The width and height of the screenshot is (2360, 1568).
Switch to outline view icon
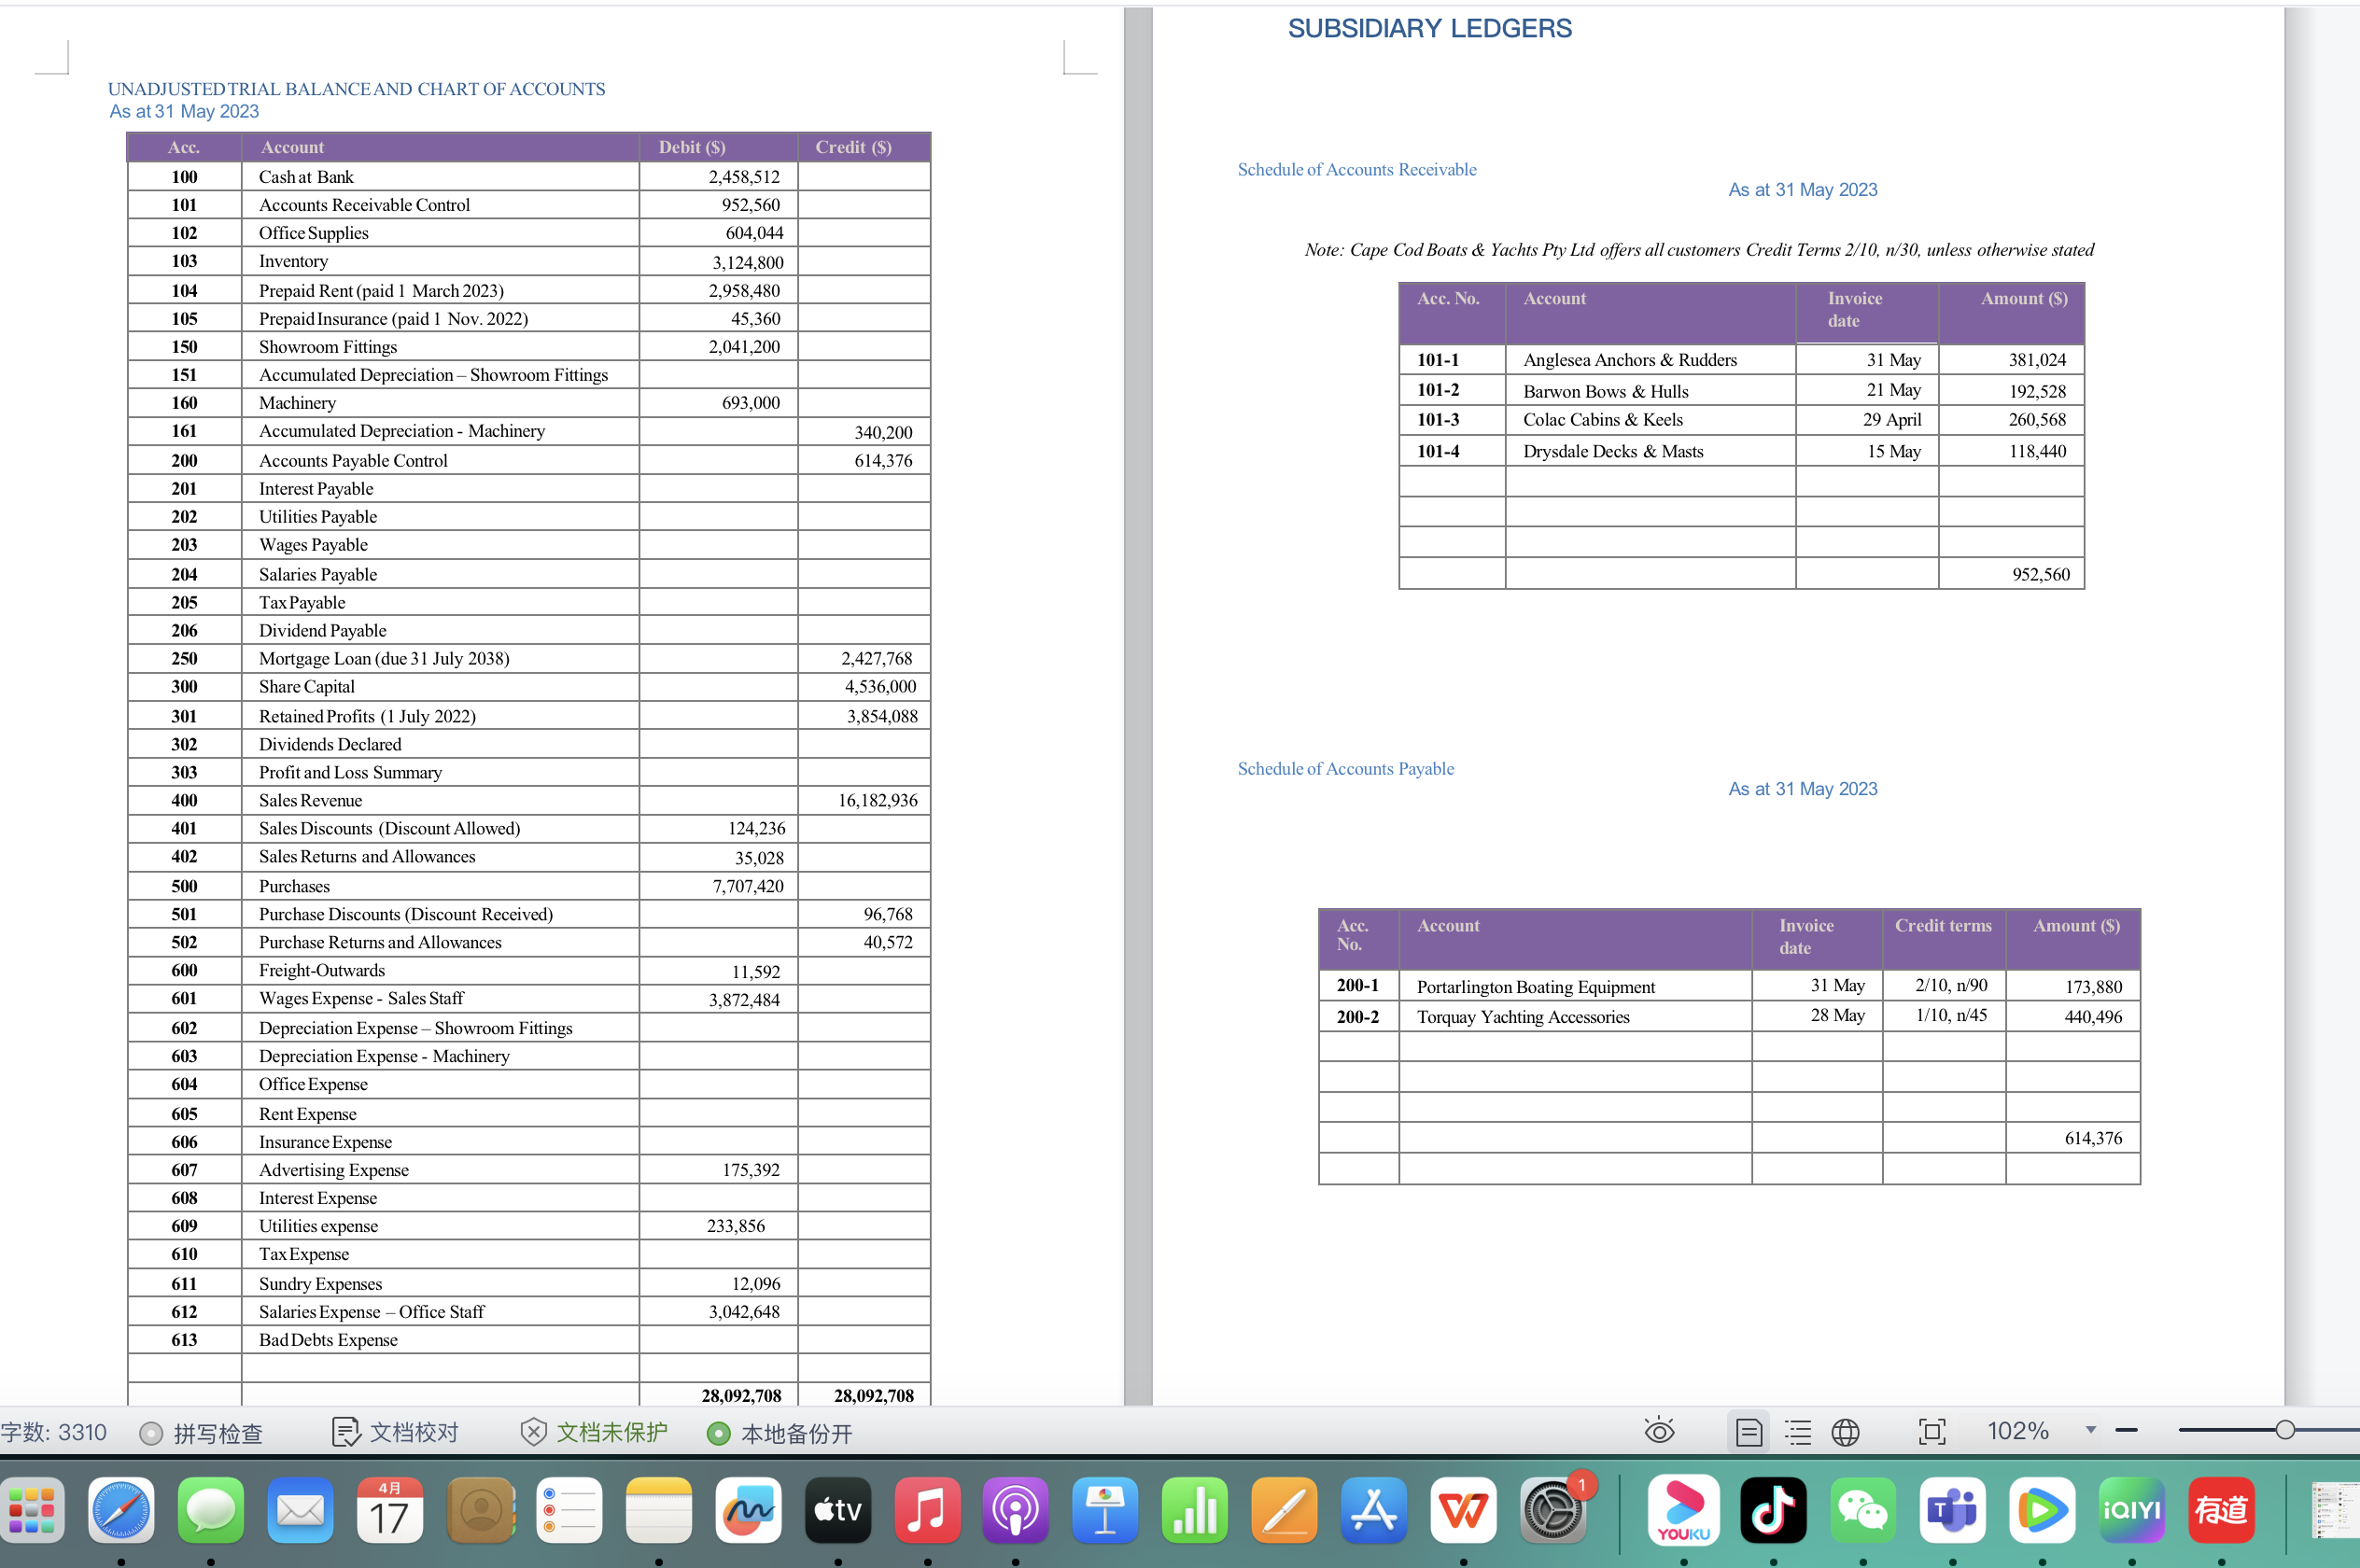coord(1798,1432)
